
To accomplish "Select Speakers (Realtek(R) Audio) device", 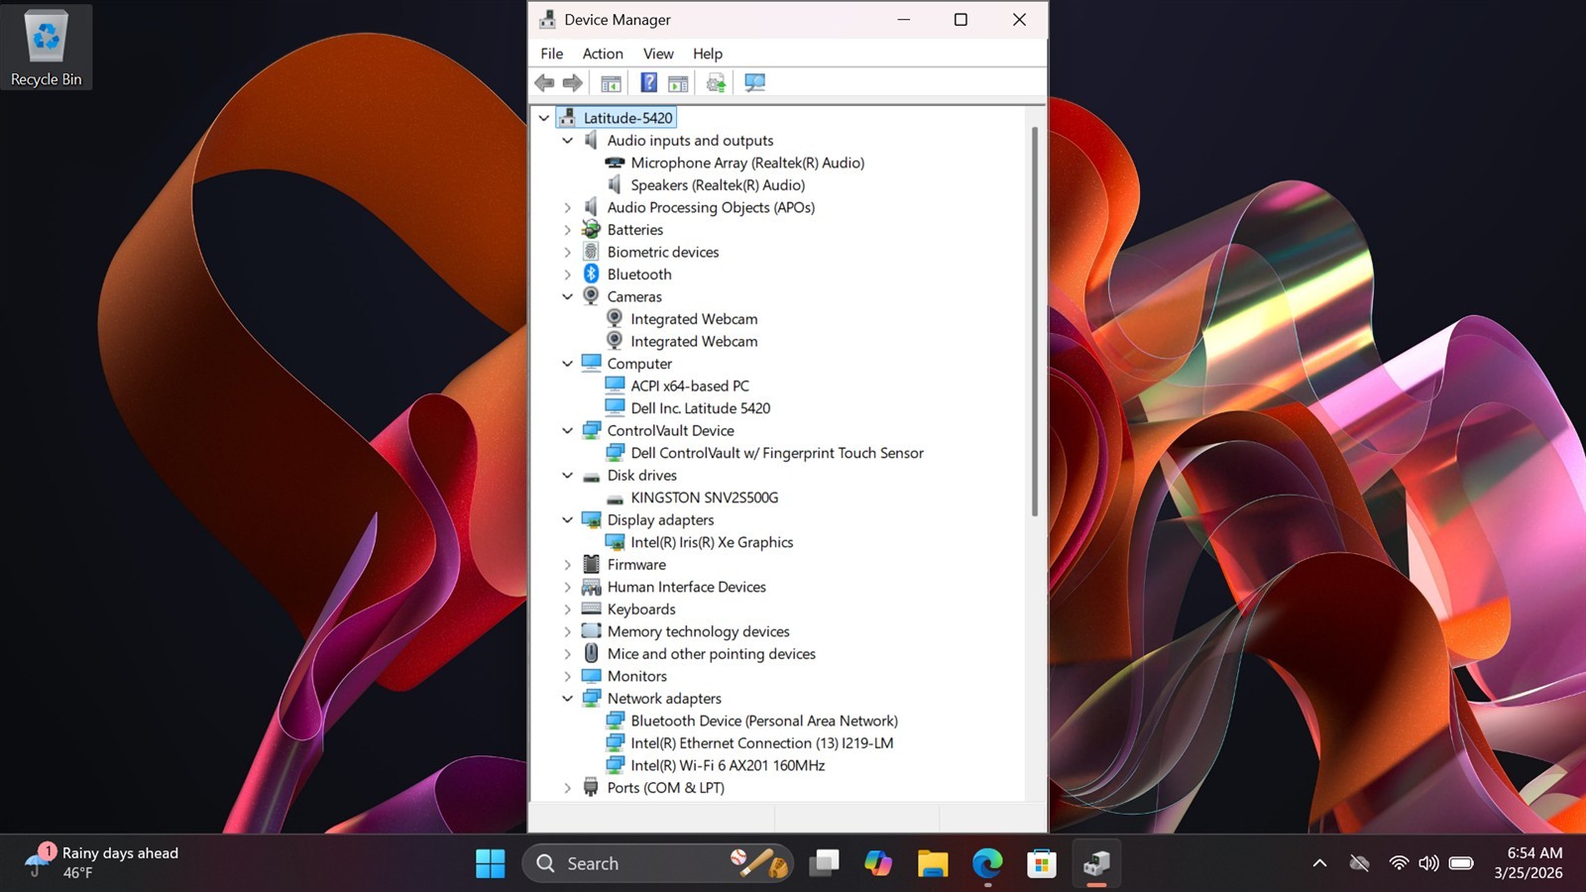I will (718, 185).
